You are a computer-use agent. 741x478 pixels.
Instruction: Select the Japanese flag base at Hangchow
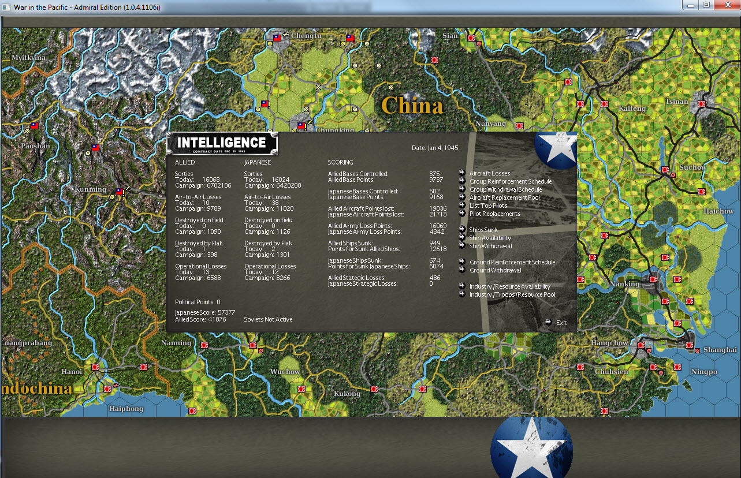641,345
